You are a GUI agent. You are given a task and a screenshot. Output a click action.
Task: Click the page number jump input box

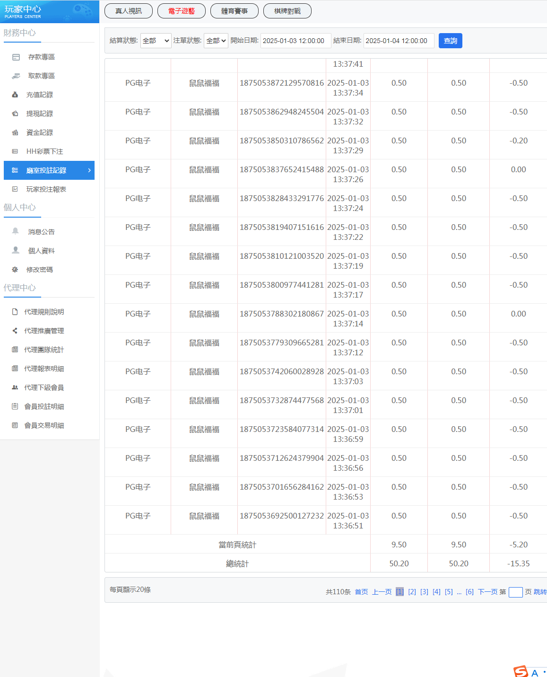pyautogui.click(x=515, y=592)
